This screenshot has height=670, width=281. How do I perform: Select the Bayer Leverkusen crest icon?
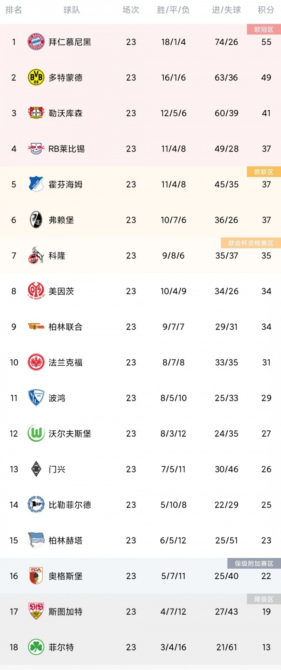click(x=36, y=113)
